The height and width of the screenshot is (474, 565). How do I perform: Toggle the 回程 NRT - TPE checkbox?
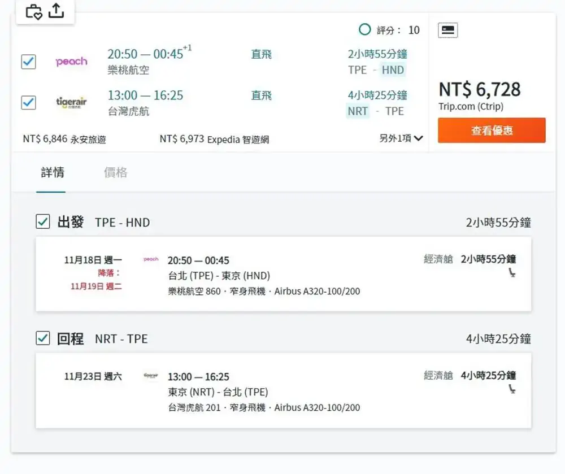tap(43, 338)
